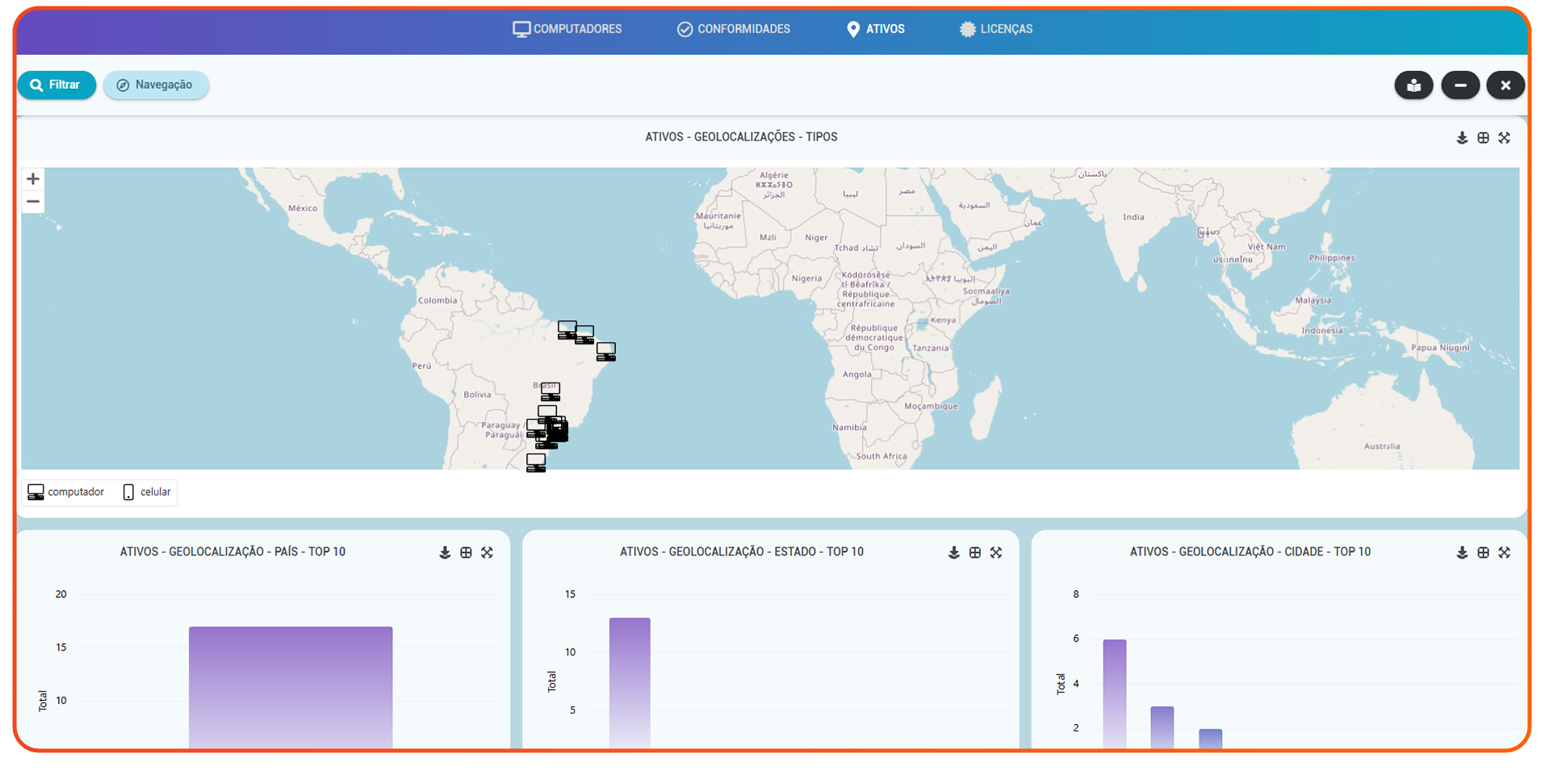Zoom in on the map

(33, 179)
